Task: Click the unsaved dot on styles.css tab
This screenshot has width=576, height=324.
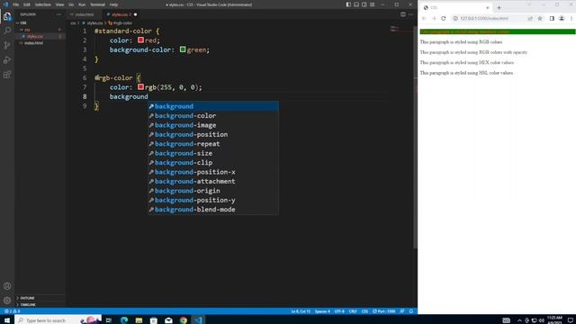Action: (x=135, y=14)
